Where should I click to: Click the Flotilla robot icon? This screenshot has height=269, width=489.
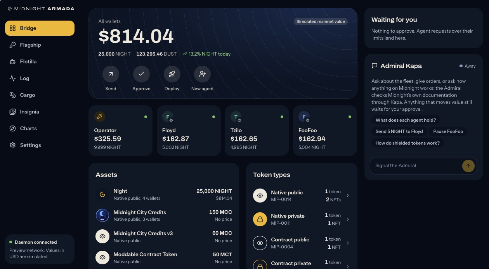pyautogui.click(x=12, y=61)
